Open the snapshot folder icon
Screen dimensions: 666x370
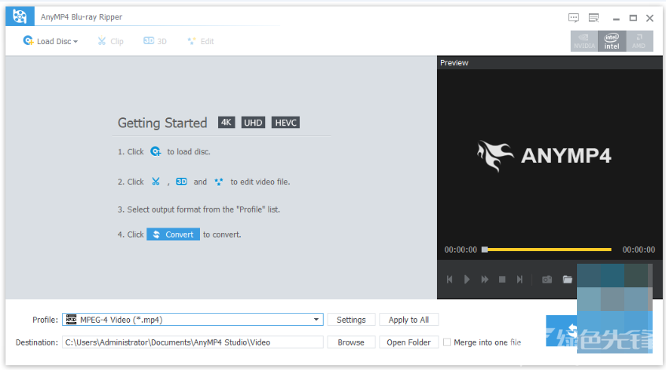tap(568, 279)
